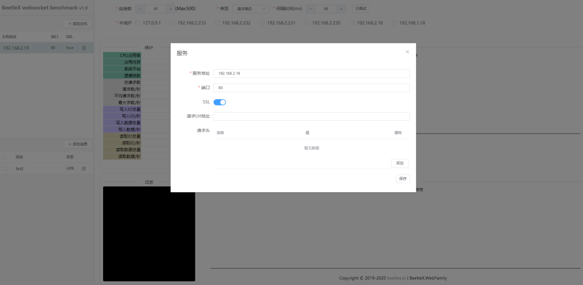Toggle the SSL switch in dialog
The height and width of the screenshot is (285, 583).
[219, 102]
